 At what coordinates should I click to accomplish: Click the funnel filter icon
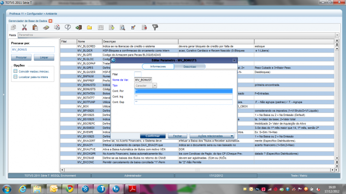[155, 28]
